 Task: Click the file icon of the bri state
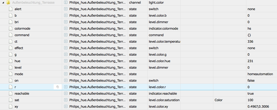11,22
